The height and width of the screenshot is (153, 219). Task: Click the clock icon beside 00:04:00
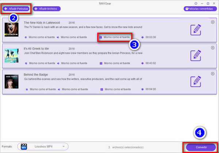coord(143,89)
